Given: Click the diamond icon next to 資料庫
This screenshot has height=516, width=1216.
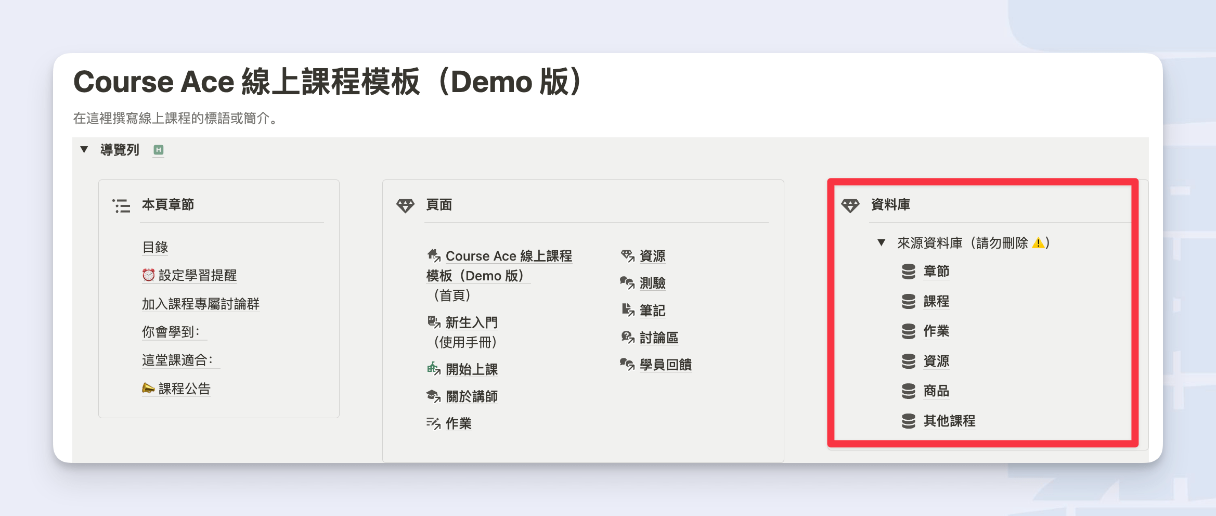Looking at the screenshot, I should (851, 205).
